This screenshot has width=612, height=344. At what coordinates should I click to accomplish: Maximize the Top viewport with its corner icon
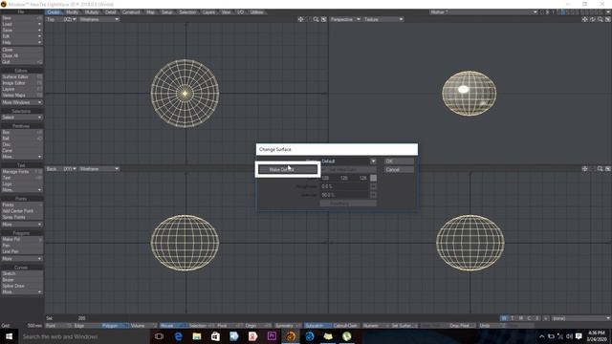click(x=323, y=19)
